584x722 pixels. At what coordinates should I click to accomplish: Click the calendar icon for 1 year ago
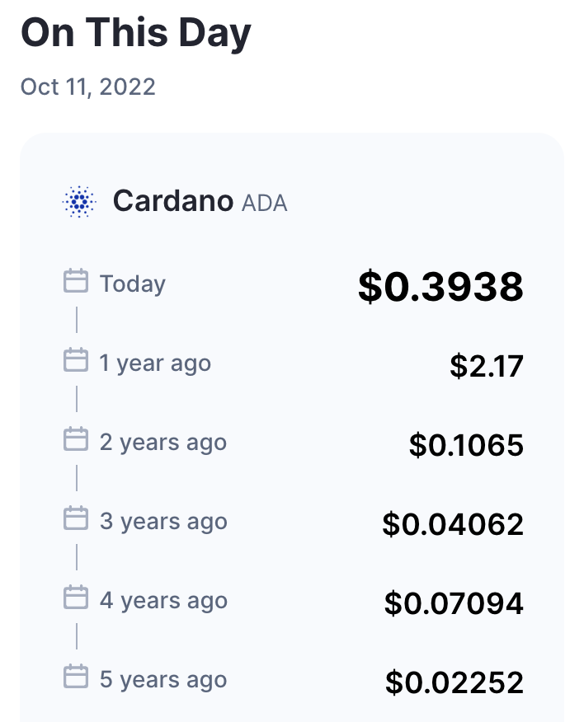coord(76,360)
